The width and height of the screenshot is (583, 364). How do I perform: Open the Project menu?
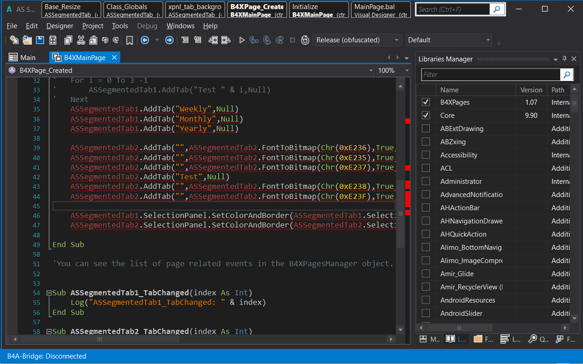click(93, 26)
